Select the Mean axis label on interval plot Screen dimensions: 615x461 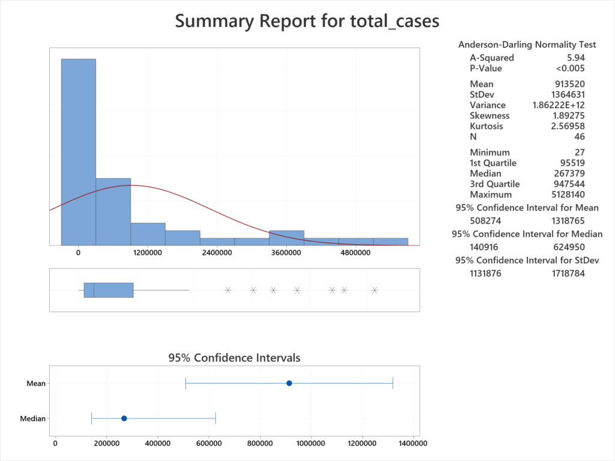coord(35,383)
